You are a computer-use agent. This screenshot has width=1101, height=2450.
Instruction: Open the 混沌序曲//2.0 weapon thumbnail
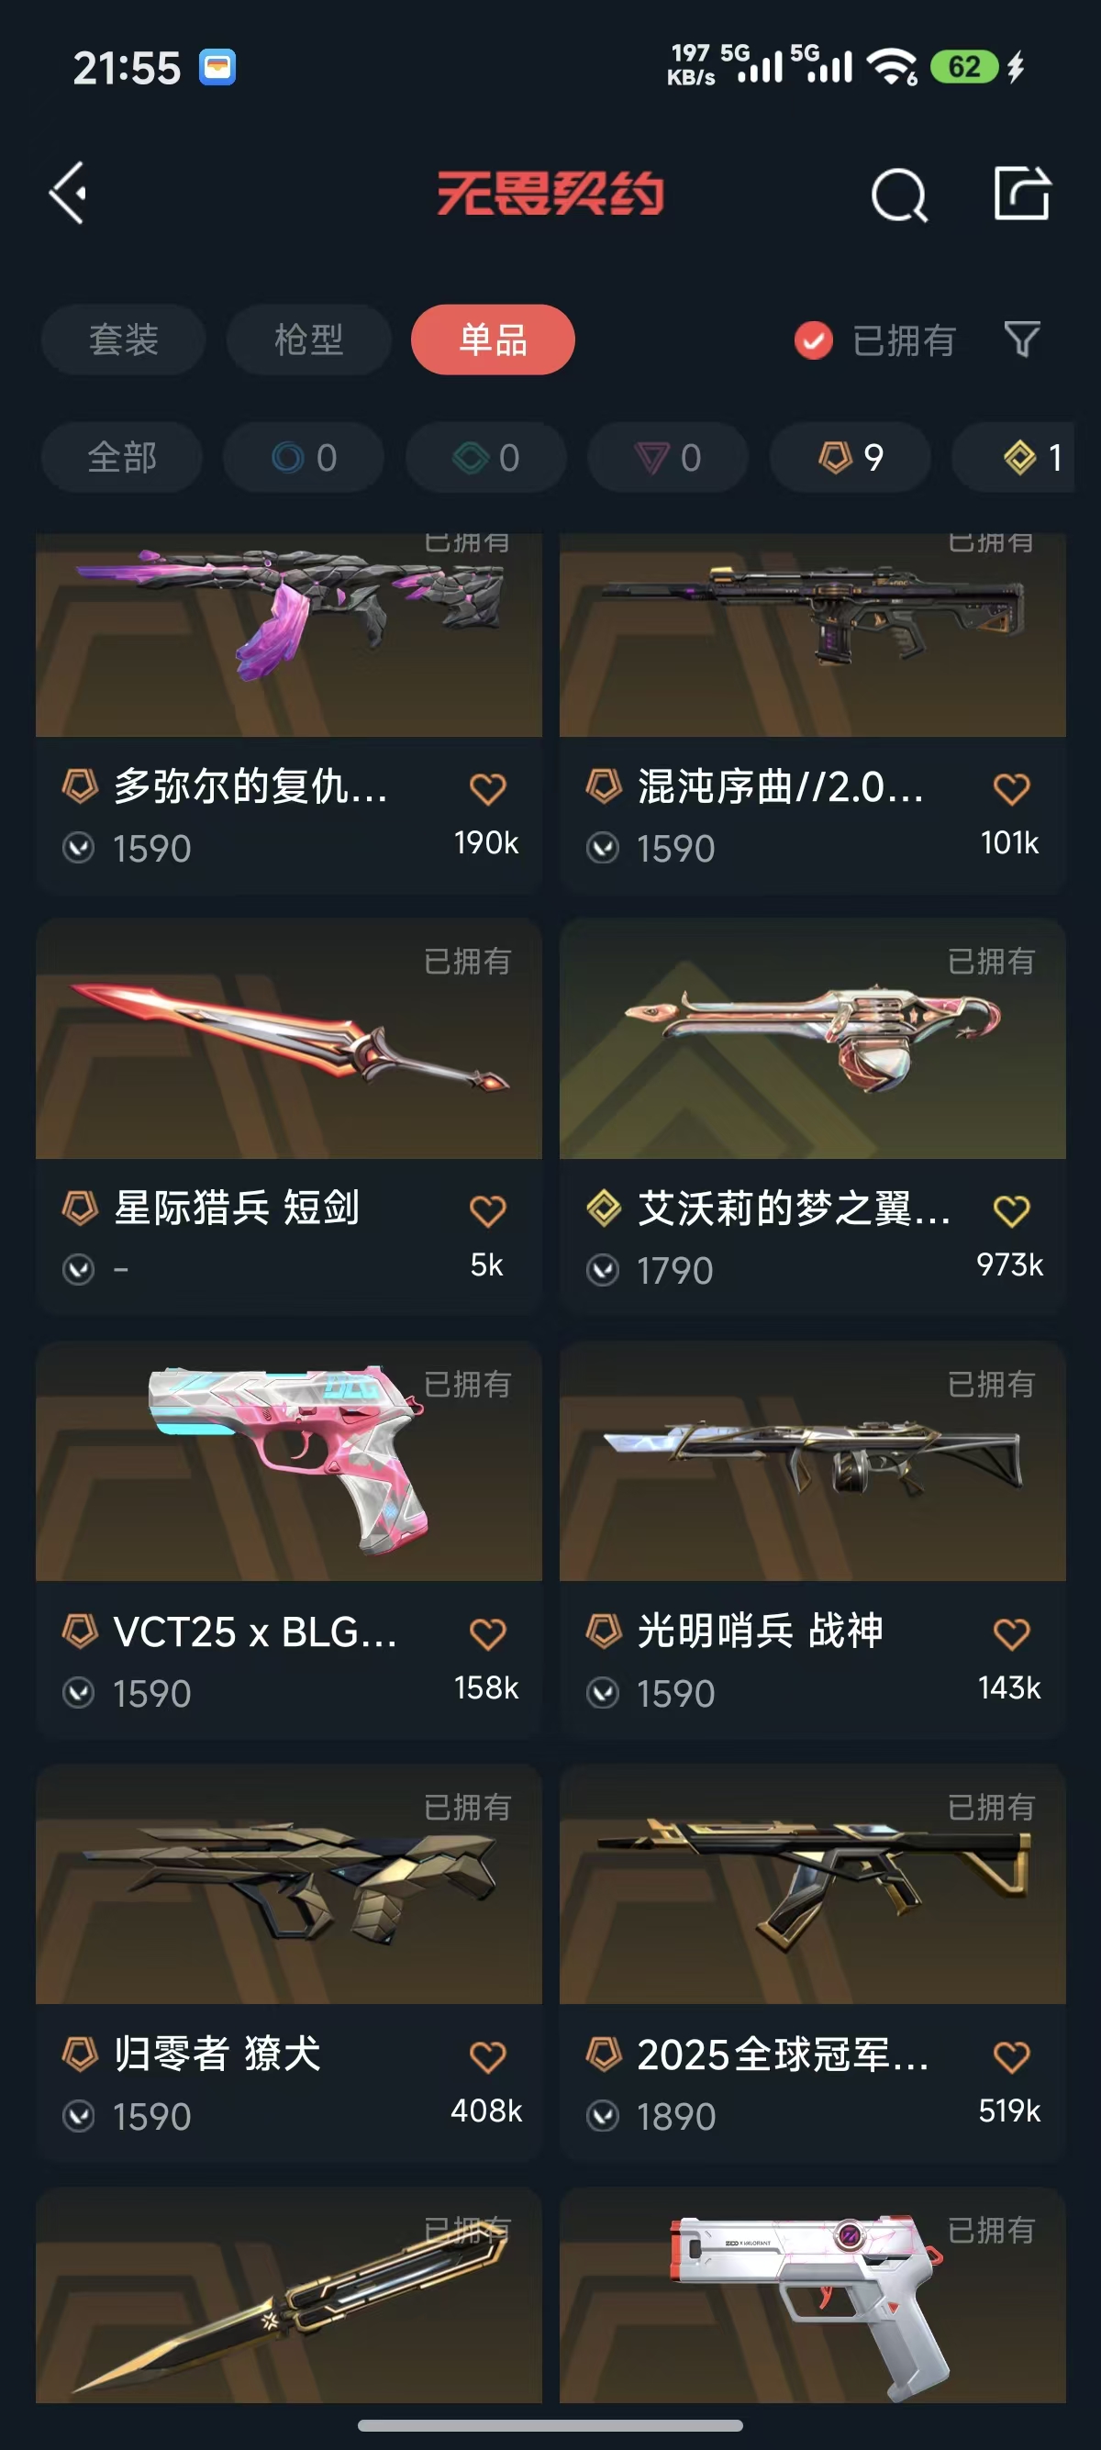(812, 634)
